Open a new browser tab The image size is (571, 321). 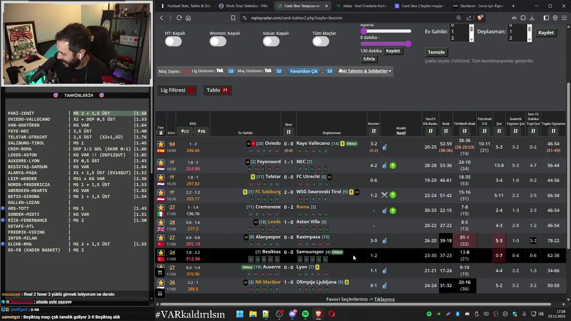point(513,6)
